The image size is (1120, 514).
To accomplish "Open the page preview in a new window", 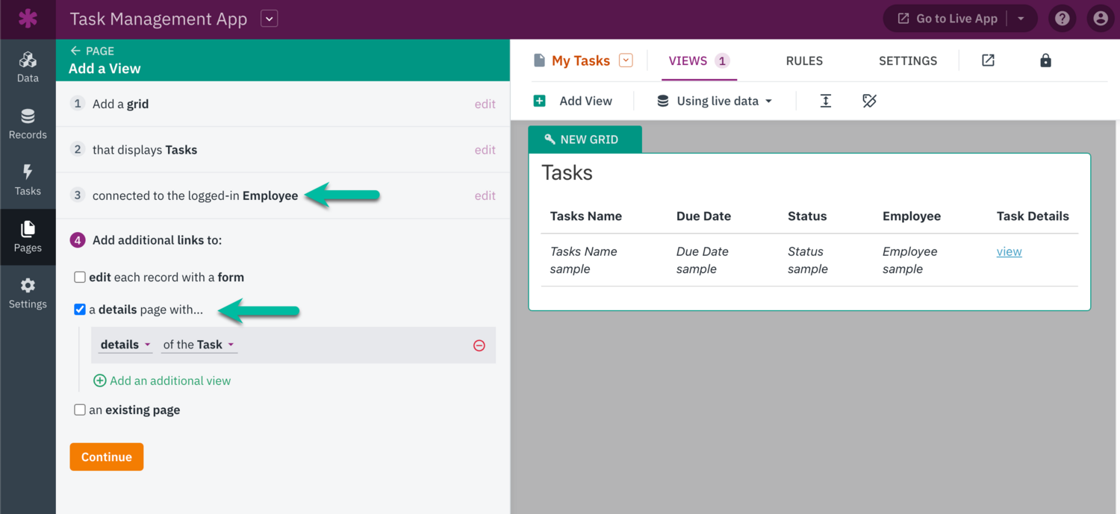I will (987, 60).
